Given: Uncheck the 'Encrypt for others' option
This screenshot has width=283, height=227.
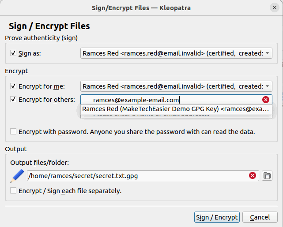Looking at the screenshot, I should click(13, 100).
